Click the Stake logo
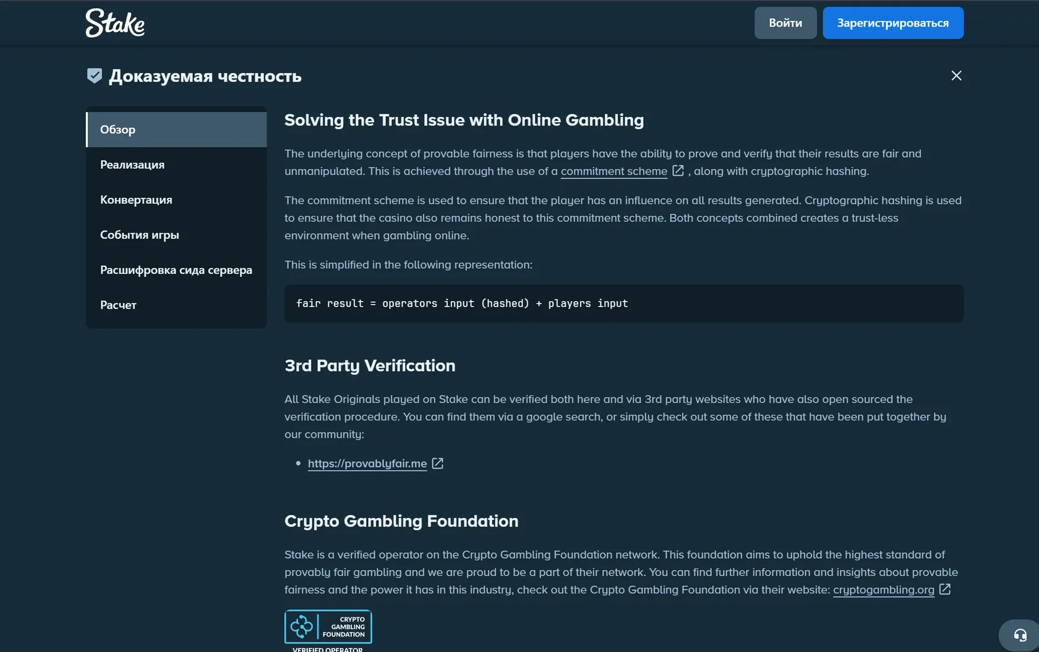The height and width of the screenshot is (652, 1039). pos(115,23)
